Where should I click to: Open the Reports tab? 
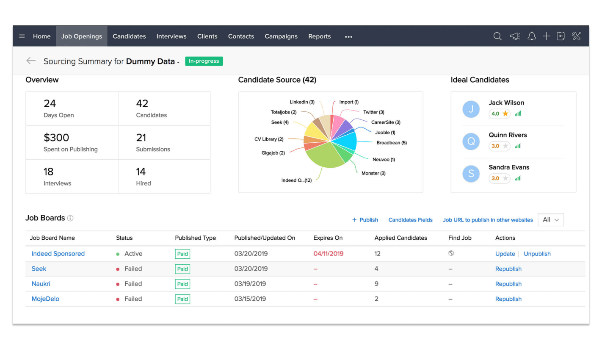319,36
